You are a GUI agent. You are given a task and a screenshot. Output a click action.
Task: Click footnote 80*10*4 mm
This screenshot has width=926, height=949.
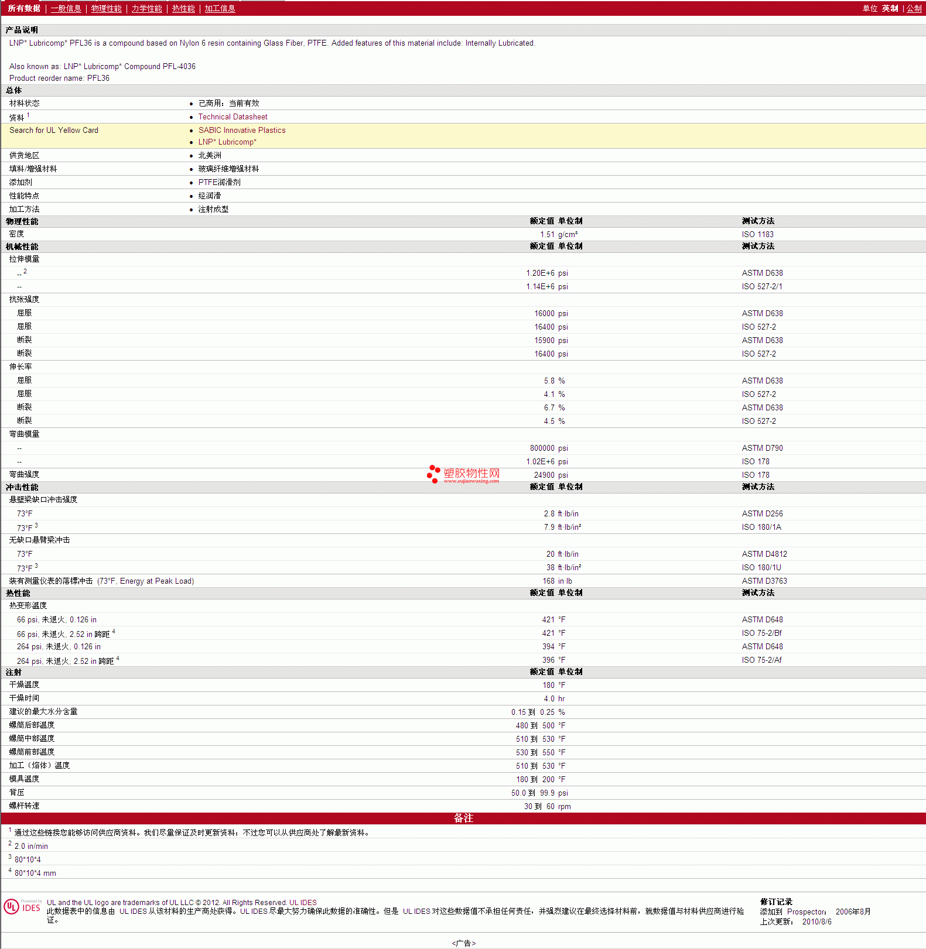coord(35,873)
